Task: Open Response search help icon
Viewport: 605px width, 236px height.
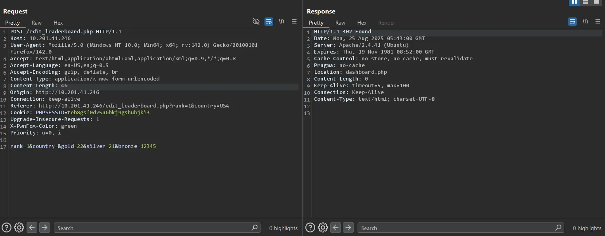Action: [310, 227]
